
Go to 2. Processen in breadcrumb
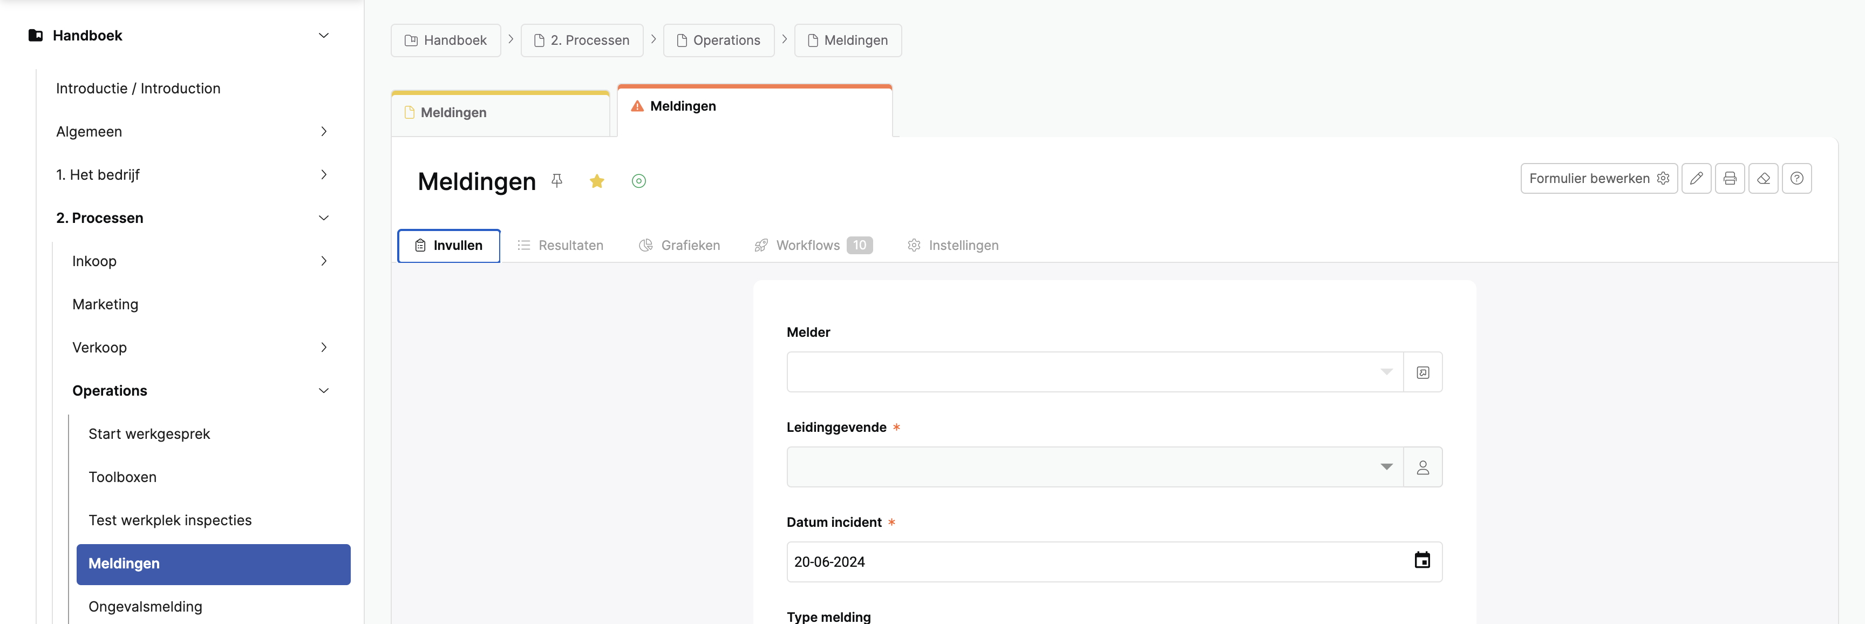(x=581, y=40)
